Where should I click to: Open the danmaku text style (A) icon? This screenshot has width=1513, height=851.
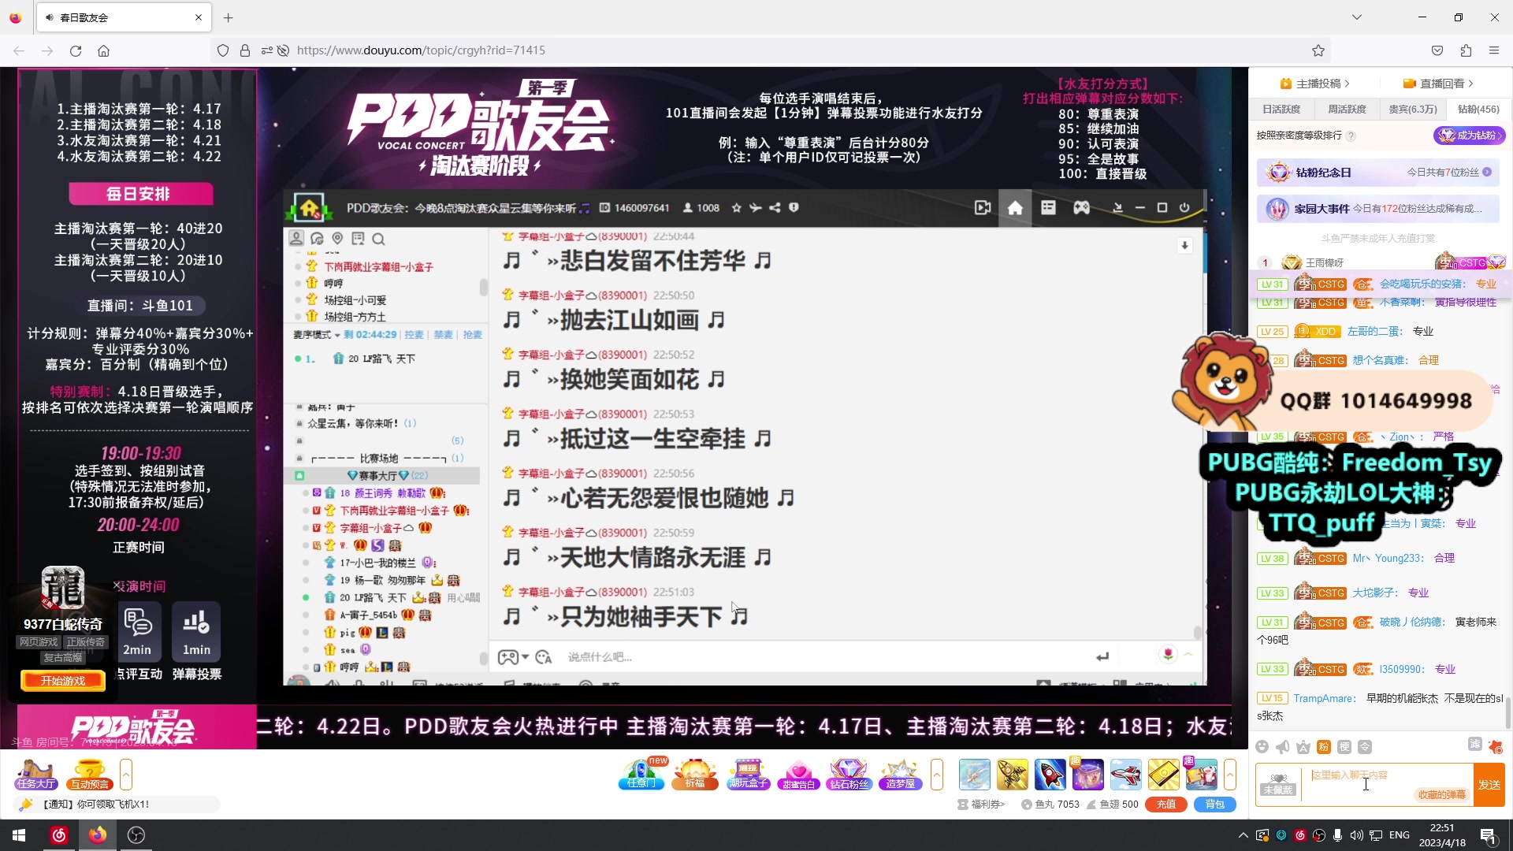[1303, 747]
